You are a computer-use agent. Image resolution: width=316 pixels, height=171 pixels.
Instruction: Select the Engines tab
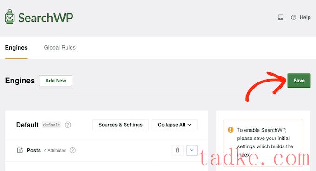click(16, 48)
